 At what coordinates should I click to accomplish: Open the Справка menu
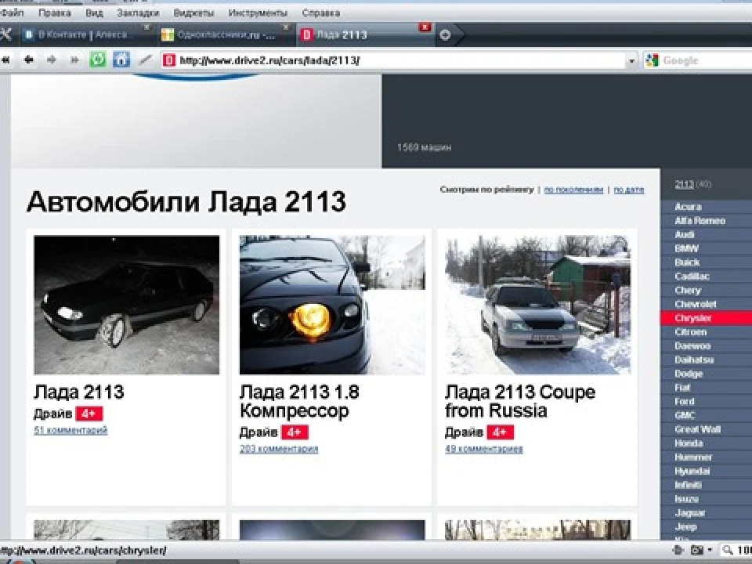(x=321, y=13)
